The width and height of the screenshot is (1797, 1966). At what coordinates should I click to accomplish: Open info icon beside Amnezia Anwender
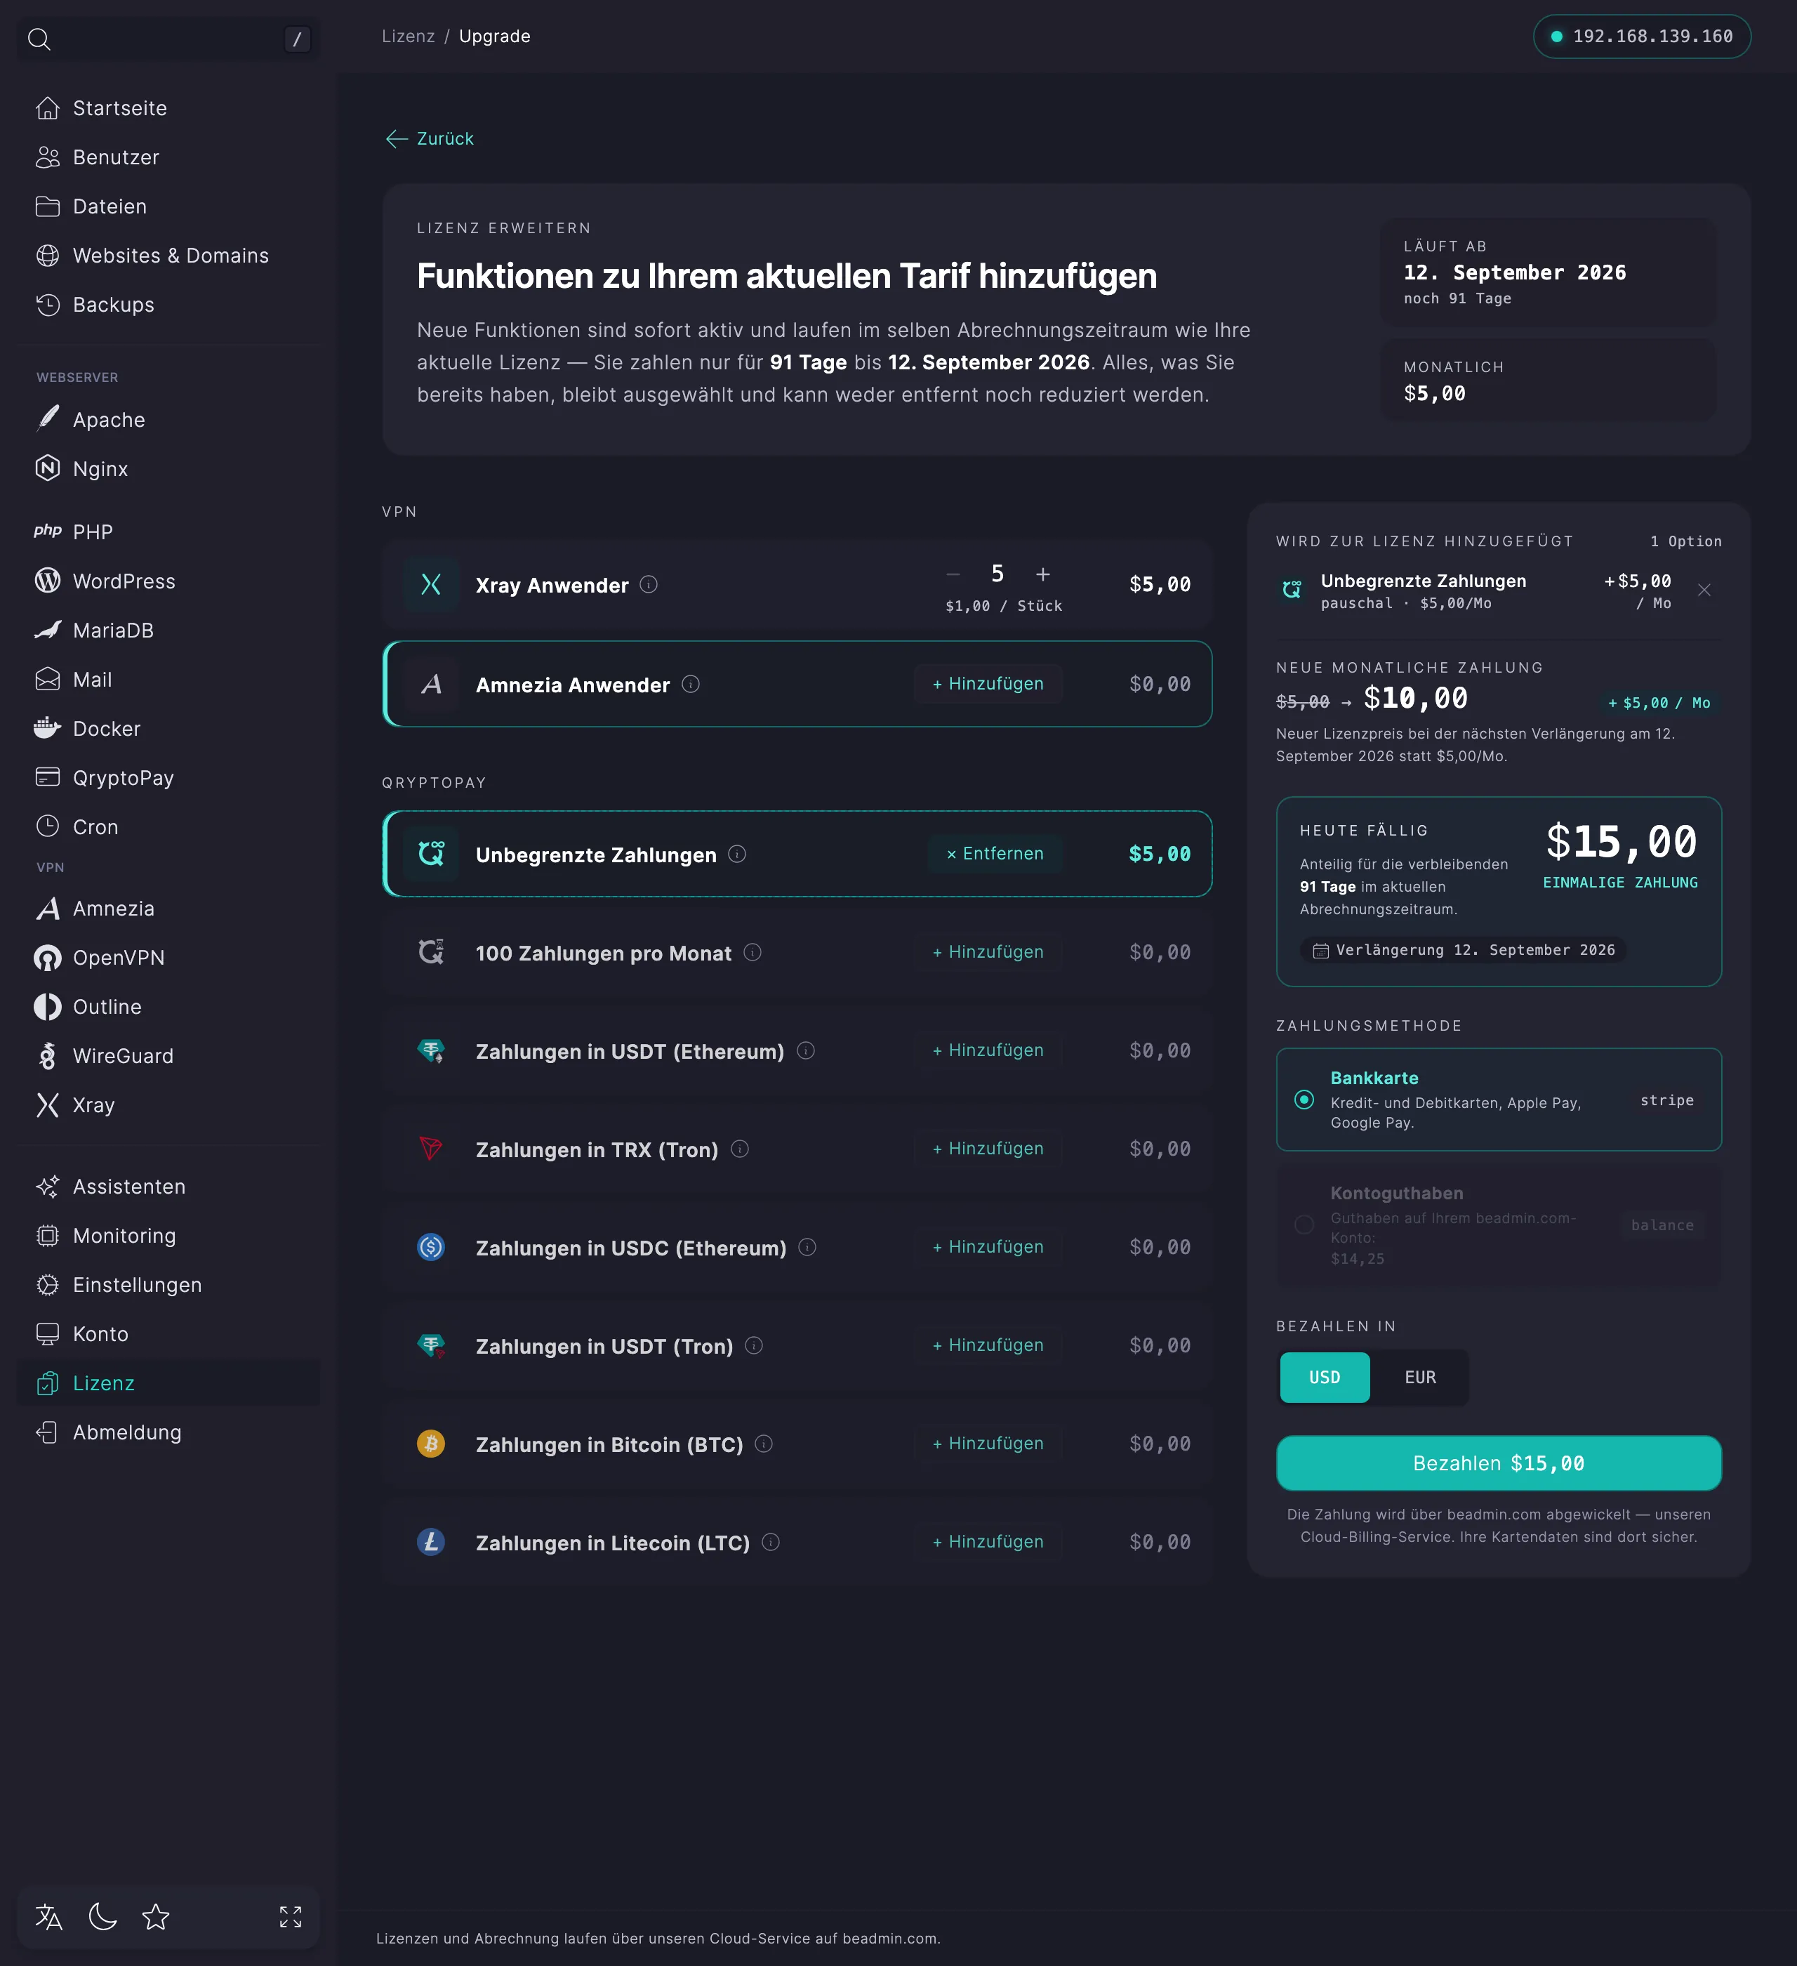click(690, 684)
